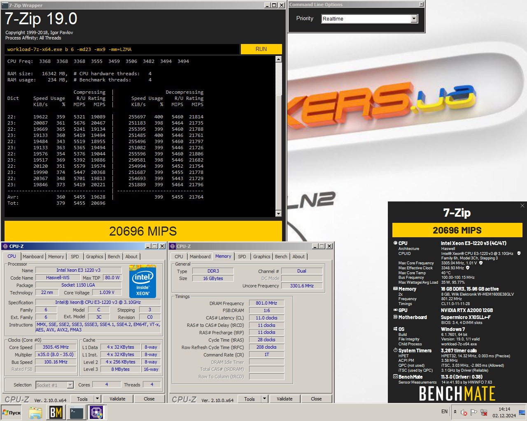
Task: Click the 20696 MIPS banner in BenchMate panel
Action: (457, 230)
